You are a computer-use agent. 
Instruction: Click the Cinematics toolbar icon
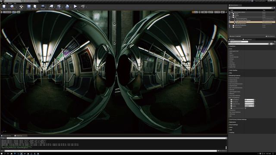point(59,7)
